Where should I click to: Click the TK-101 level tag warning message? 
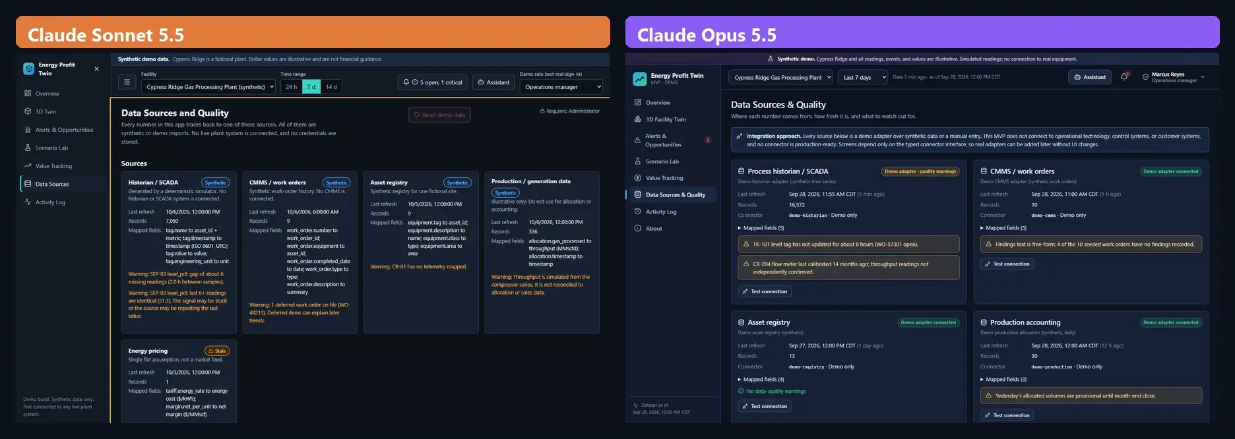pos(848,245)
